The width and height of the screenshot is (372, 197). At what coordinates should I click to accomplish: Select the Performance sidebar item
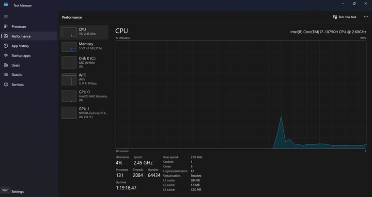[29, 36]
